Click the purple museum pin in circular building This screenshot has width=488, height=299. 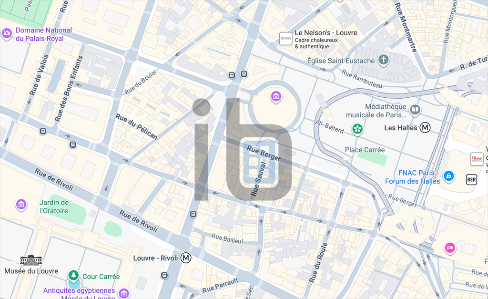point(276,96)
